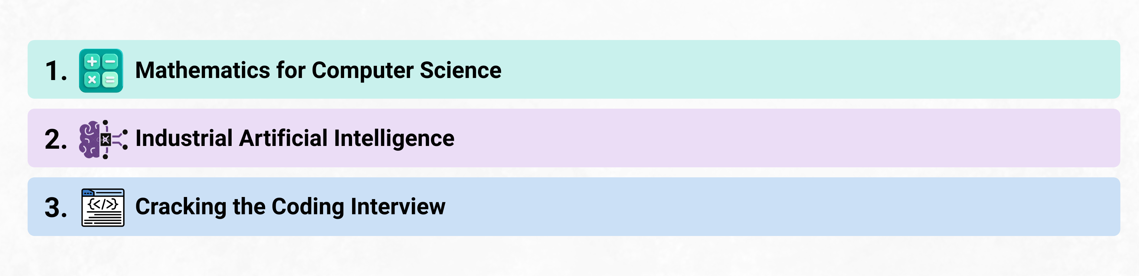Select list number 1
Viewport: 1139px width, 276px height.
[56, 71]
